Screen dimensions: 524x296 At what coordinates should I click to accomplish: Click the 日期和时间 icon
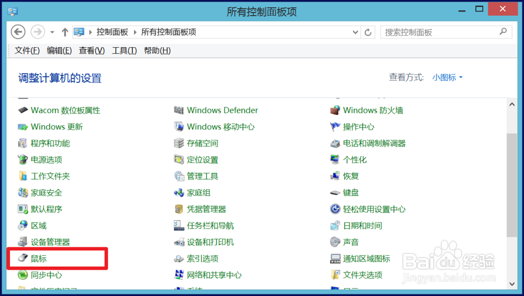pos(335,225)
